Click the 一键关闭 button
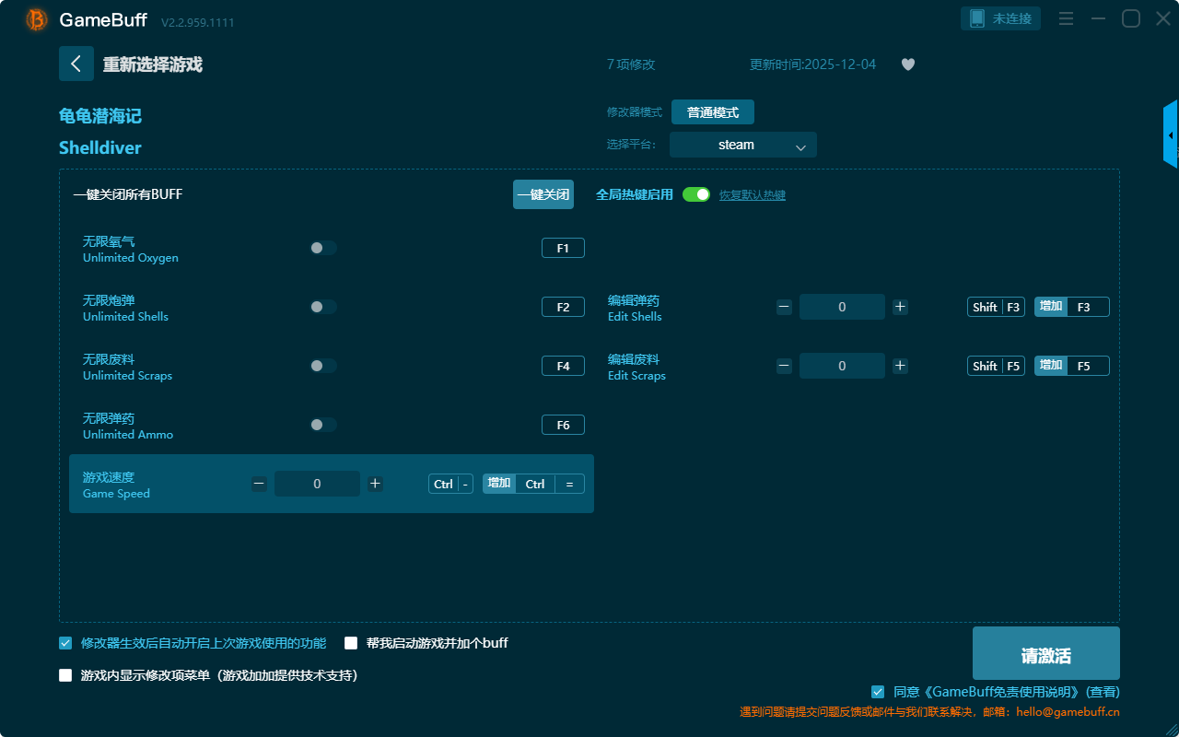1179x737 pixels. [543, 194]
